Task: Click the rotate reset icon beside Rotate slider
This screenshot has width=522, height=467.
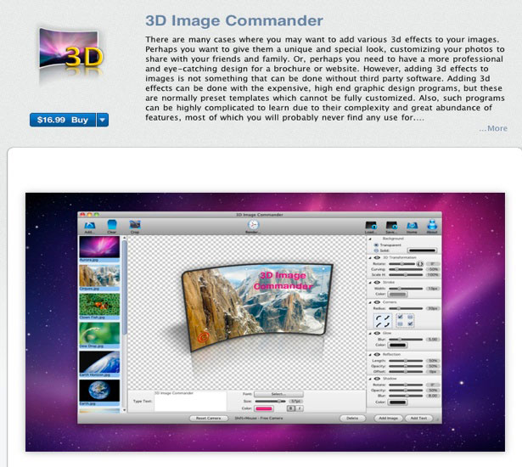Action: pos(420,264)
